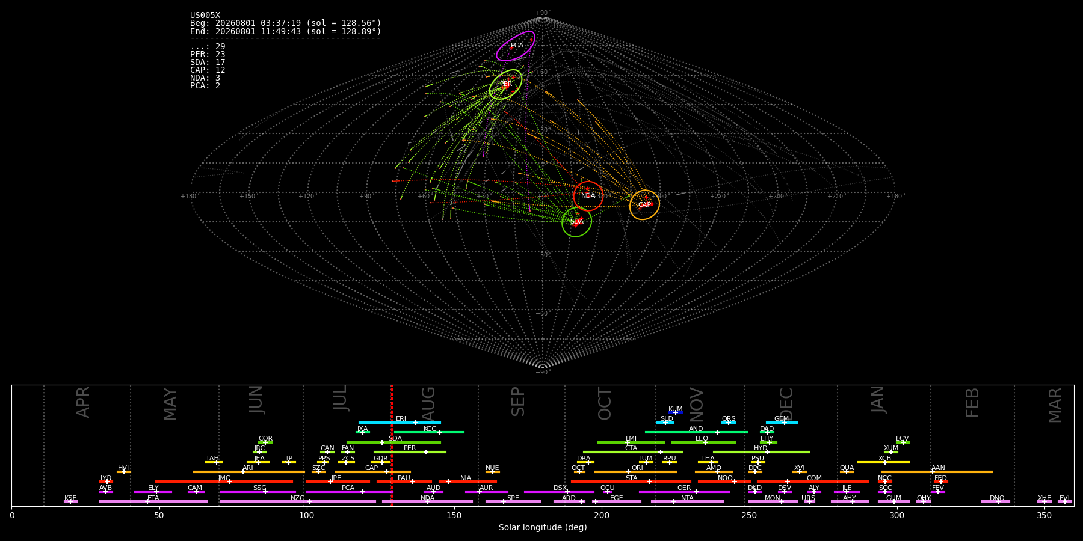Image resolution: width=1083 pixels, height=541 pixels.
Task: Click the red current solar longitude line
Action: point(392,445)
